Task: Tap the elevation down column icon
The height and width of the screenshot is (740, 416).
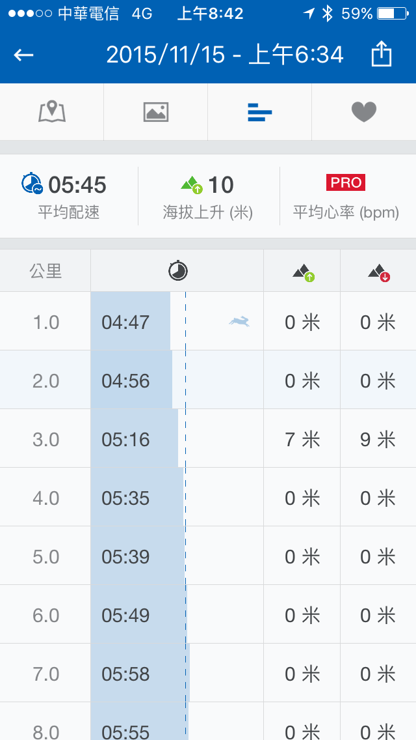Action: coord(379,273)
